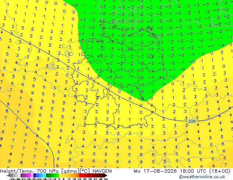Image resolution: width=233 pixels, height=180 pixels.
Task: Click the left arrow end of color legend
Action: coord(8,175)
